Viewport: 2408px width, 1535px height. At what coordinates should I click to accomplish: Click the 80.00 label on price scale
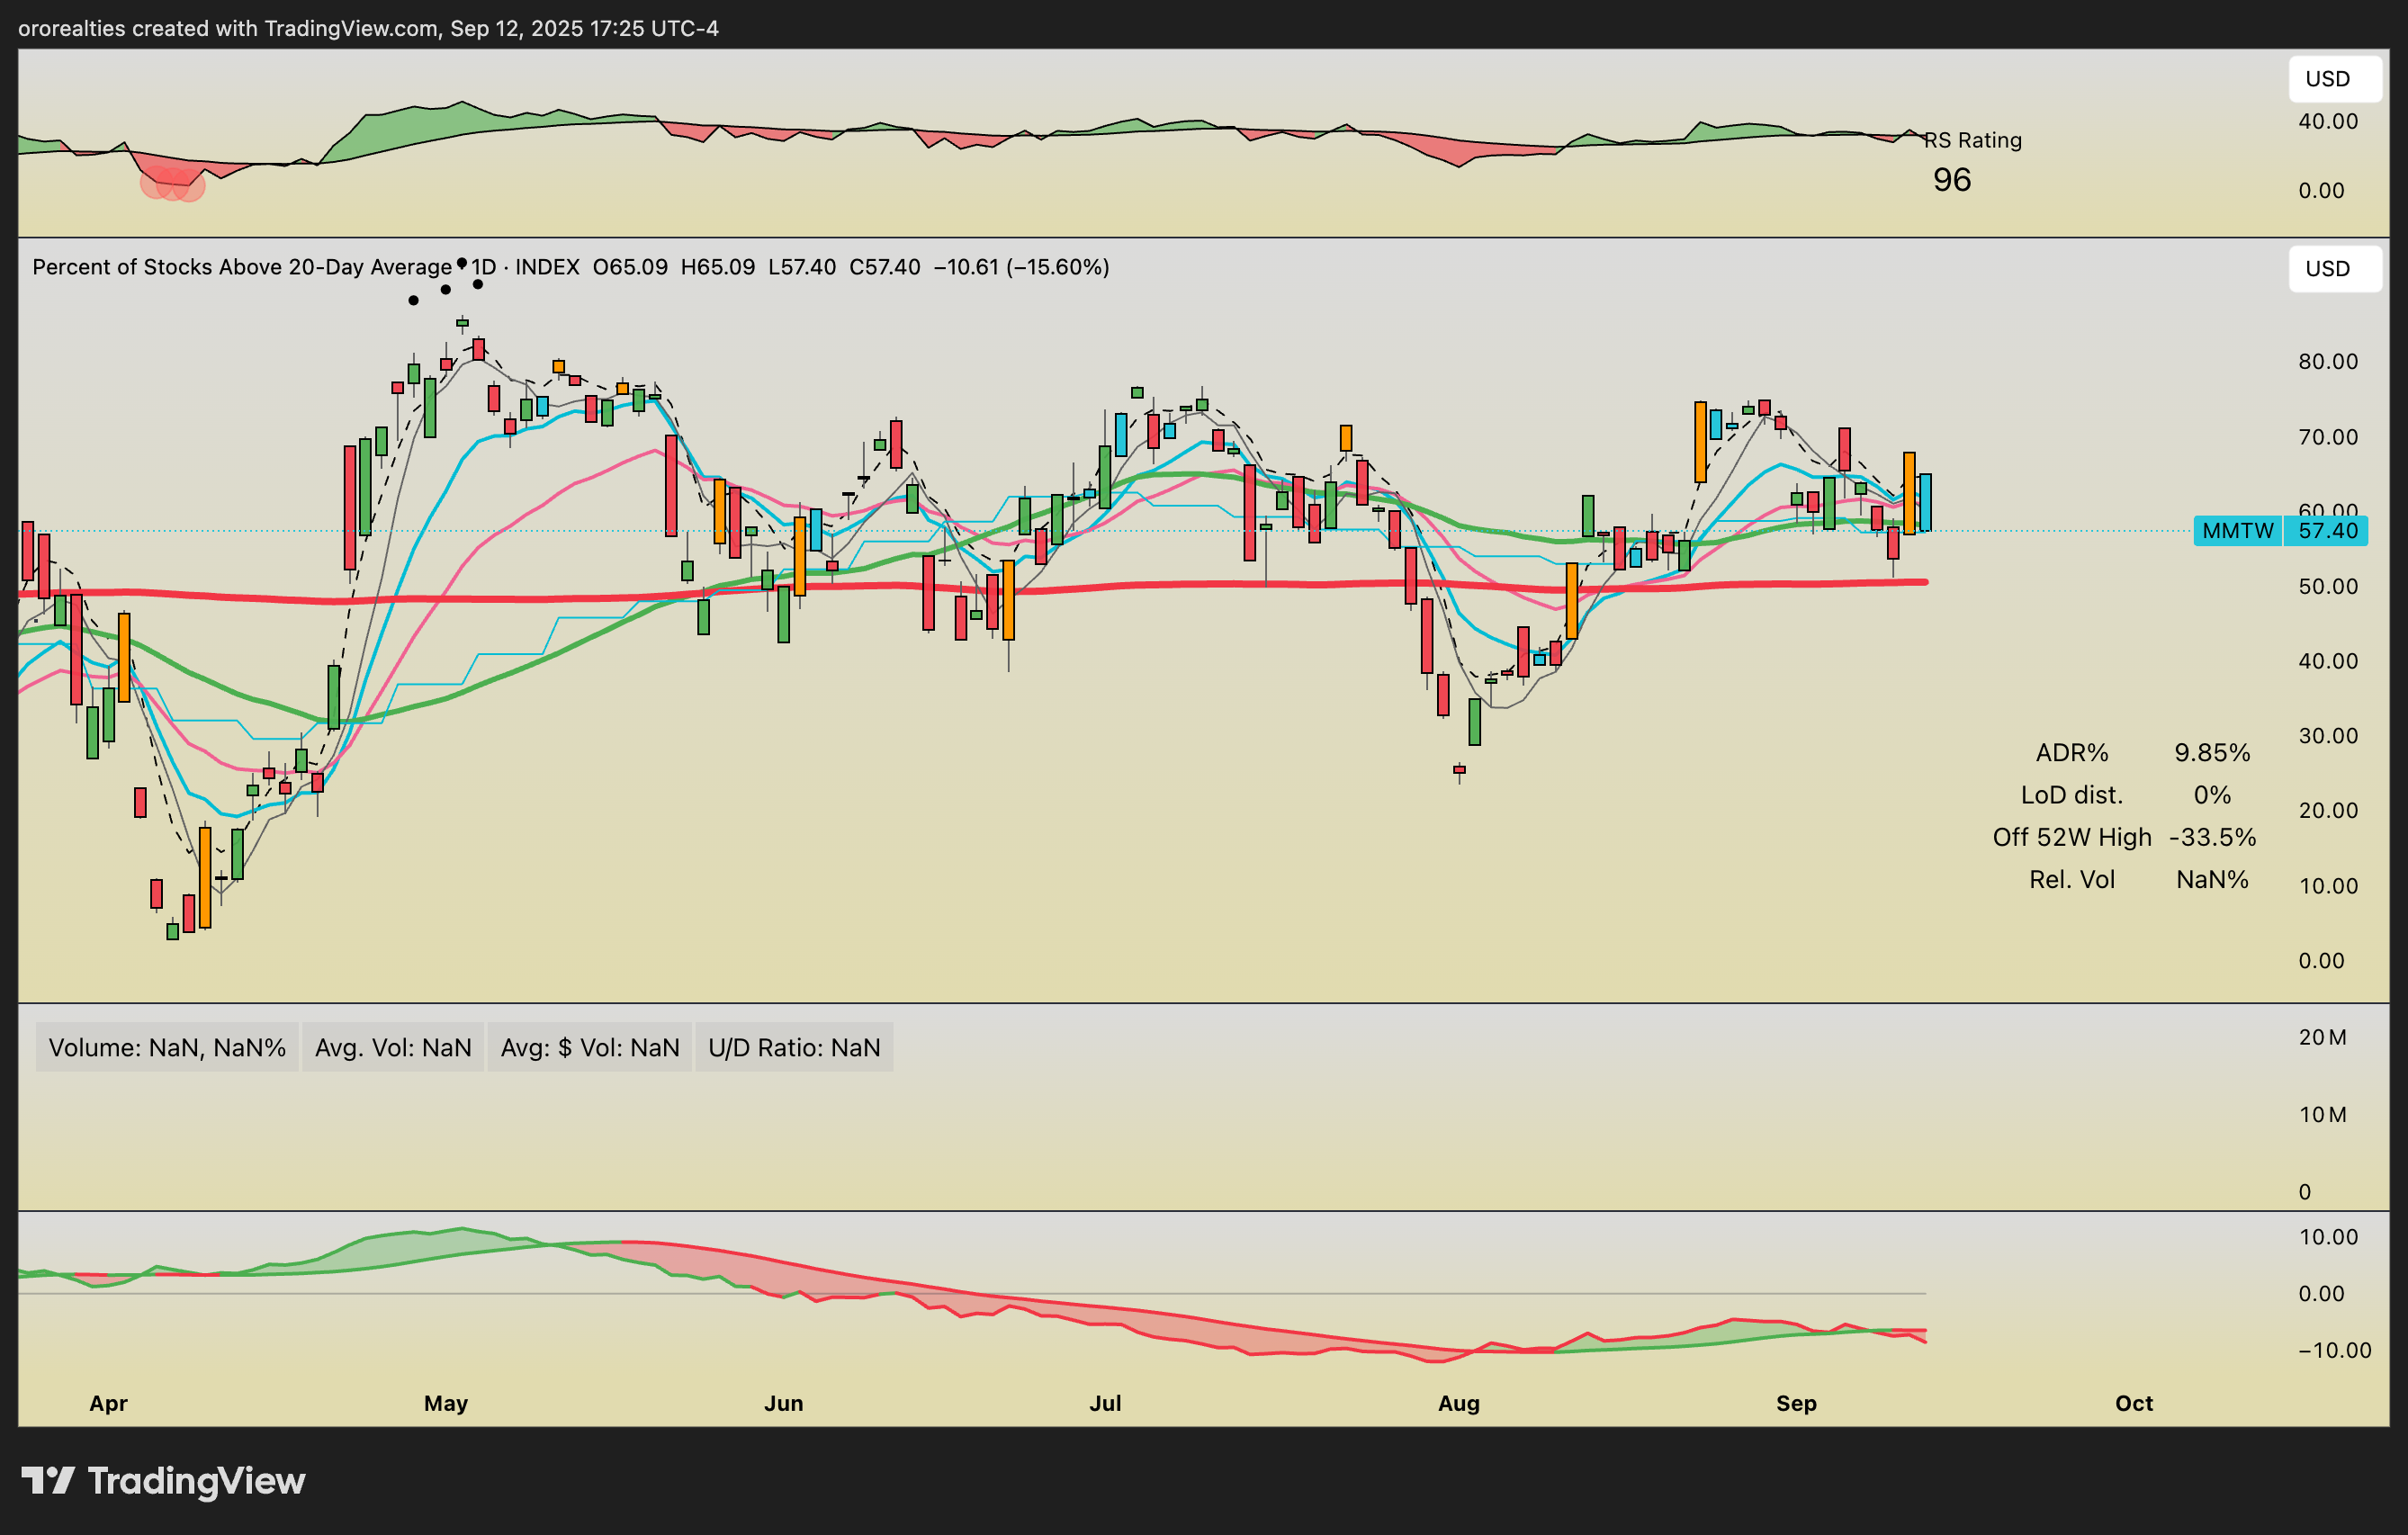(x=2327, y=361)
